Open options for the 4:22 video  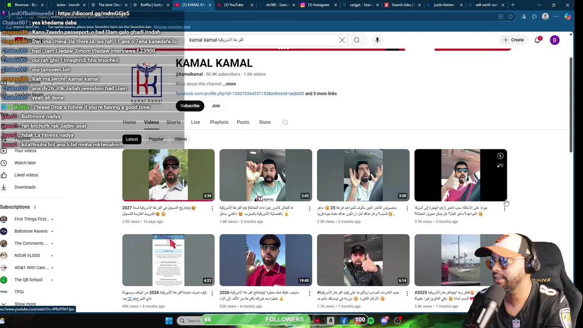[212, 294]
